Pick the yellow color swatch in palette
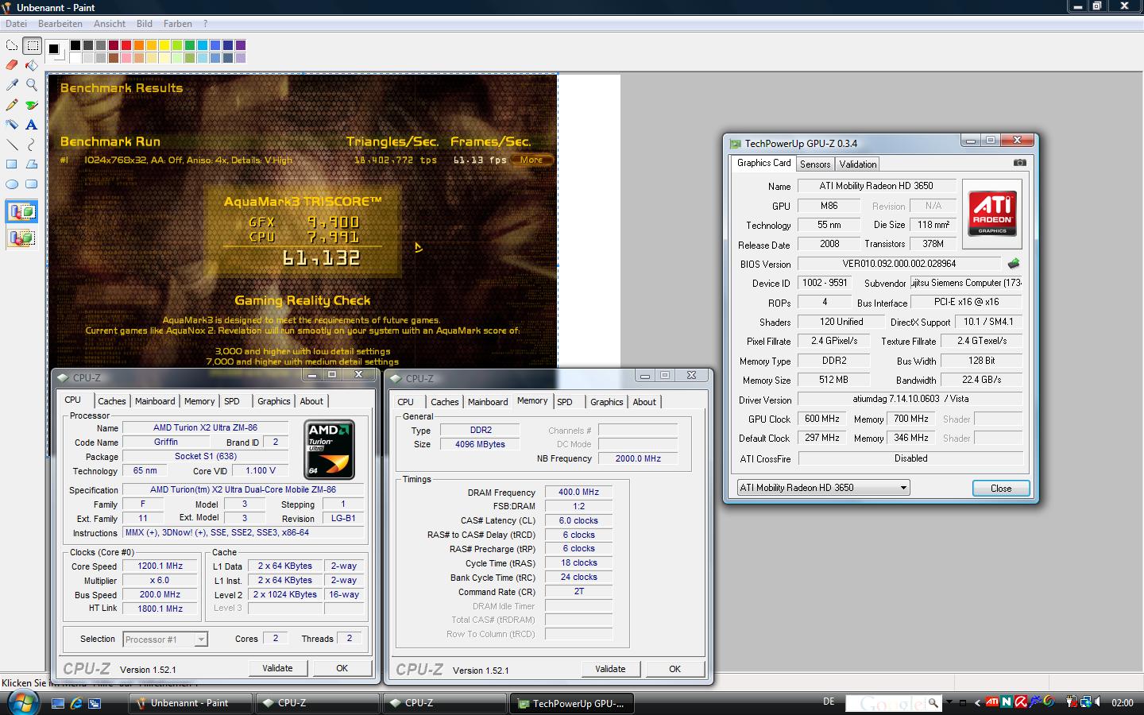Image resolution: width=1144 pixels, height=715 pixels. click(x=164, y=45)
